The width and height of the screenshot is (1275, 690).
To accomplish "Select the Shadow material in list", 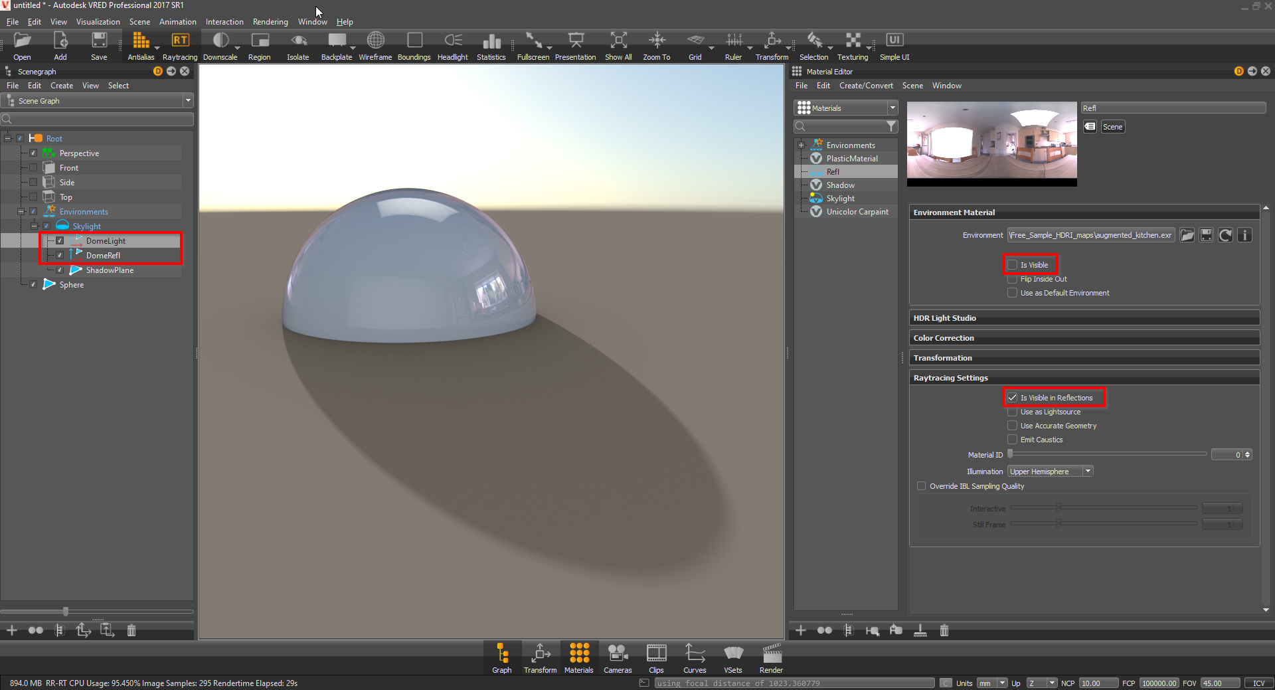I will (x=841, y=185).
